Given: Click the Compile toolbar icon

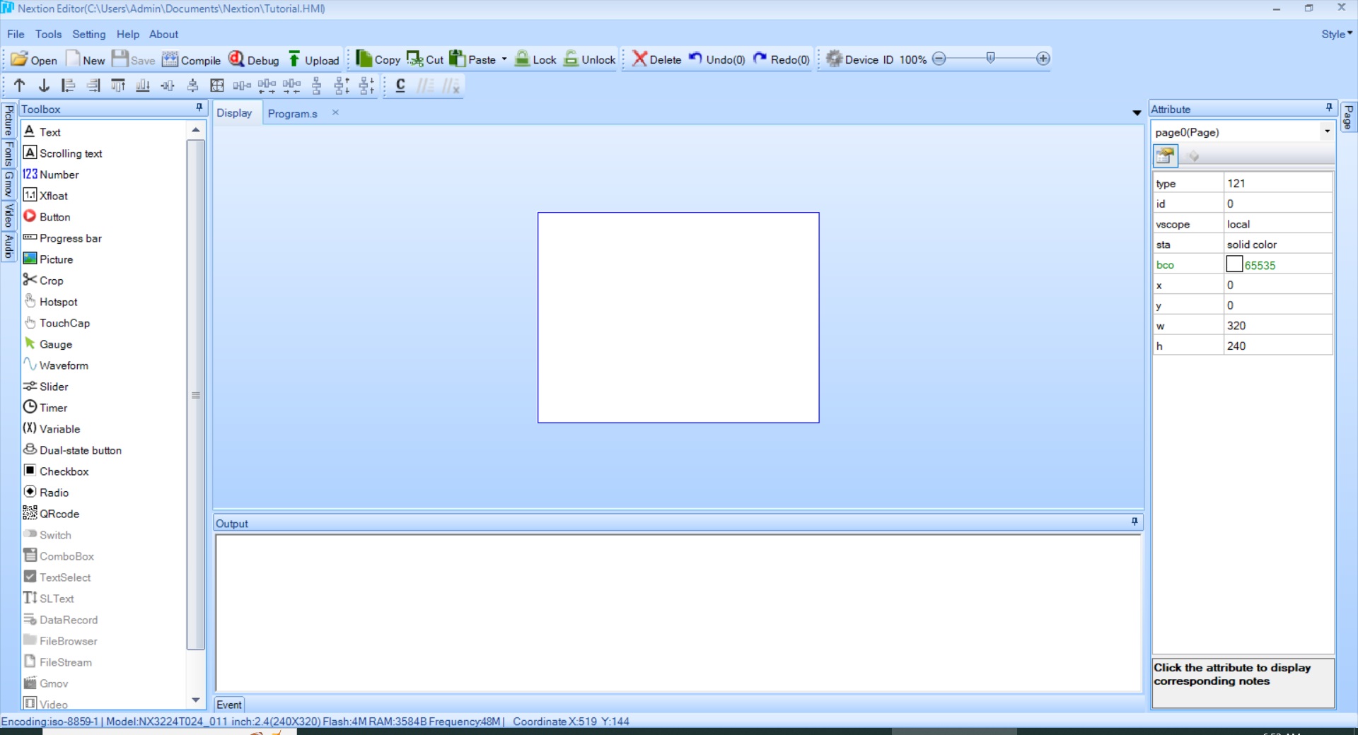Looking at the screenshot, I should [191, 59].
